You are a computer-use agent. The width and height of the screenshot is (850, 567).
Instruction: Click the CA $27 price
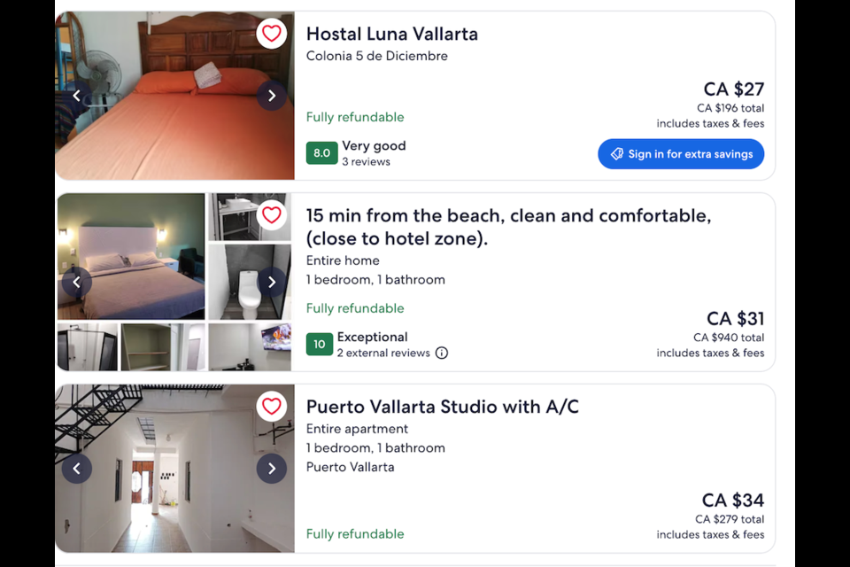733,89
